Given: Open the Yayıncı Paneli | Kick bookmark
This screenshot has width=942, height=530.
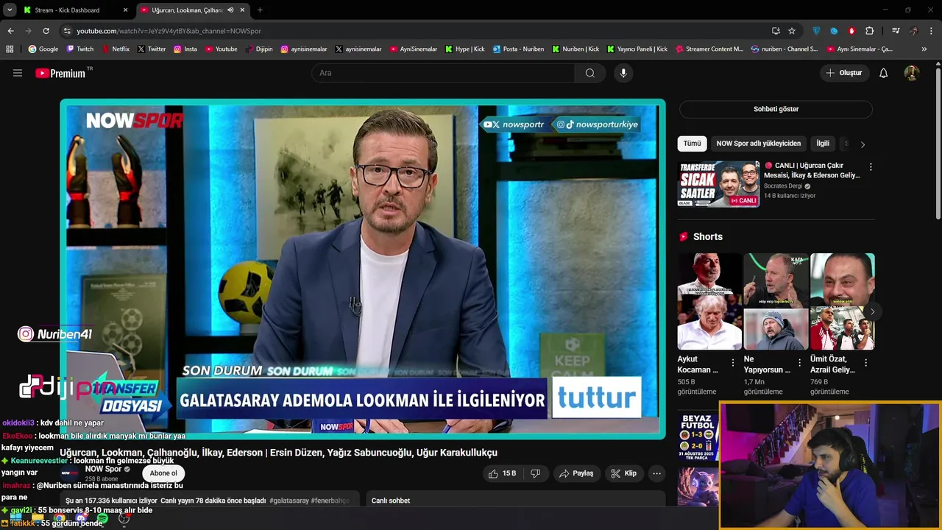Looking at the screenshot, I should tap(637, 49).
